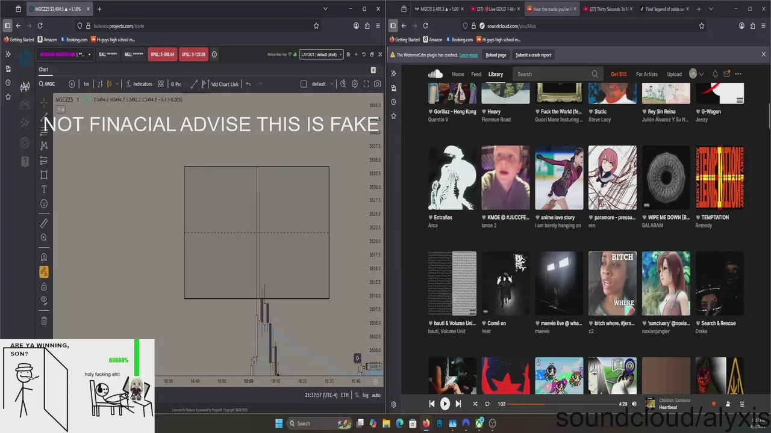The image size is (771, 433).
Task: Open the forecasting/position tool with horizontal sliders icon
Action: click(x=44, y=161)
